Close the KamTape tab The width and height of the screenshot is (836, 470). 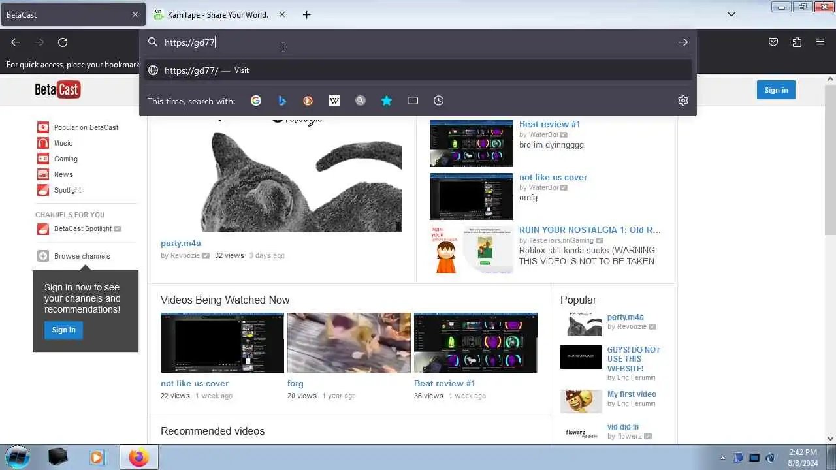click(282, 14)
